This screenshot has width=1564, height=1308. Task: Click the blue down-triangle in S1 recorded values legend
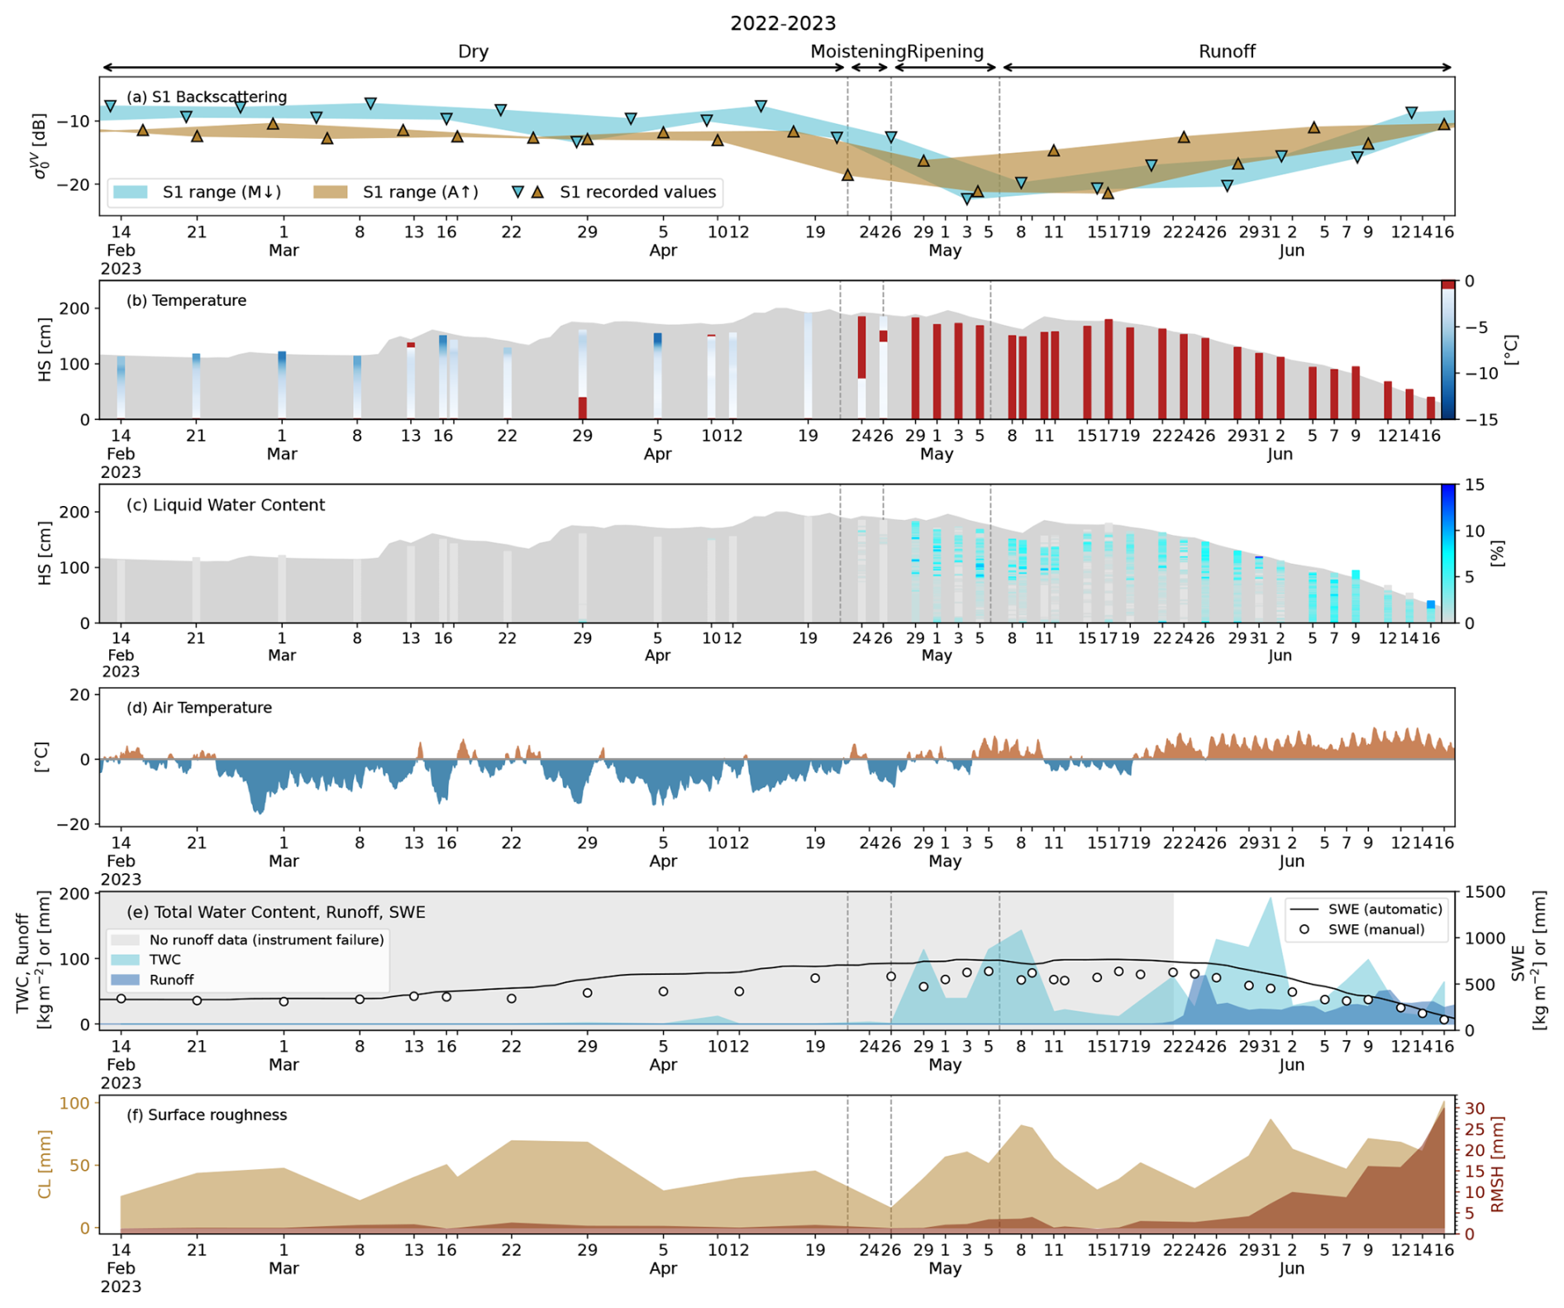[517, 193]
